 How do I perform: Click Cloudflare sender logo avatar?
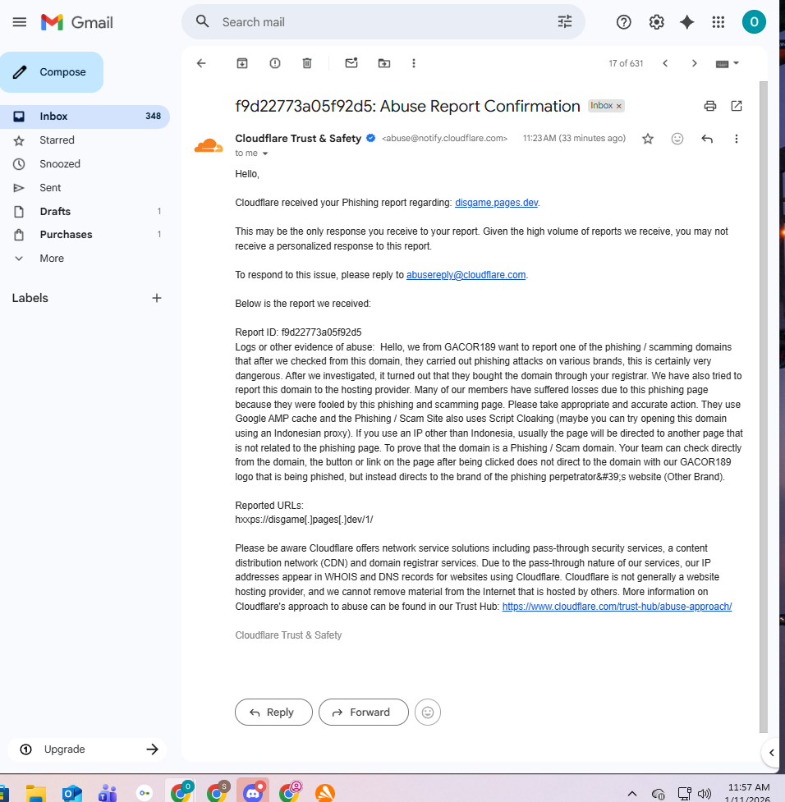pos(209,146)
